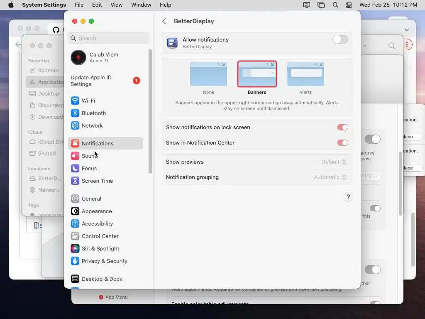Select App Menu in BetterDisplay window sidebar

[x=113, y=297]
